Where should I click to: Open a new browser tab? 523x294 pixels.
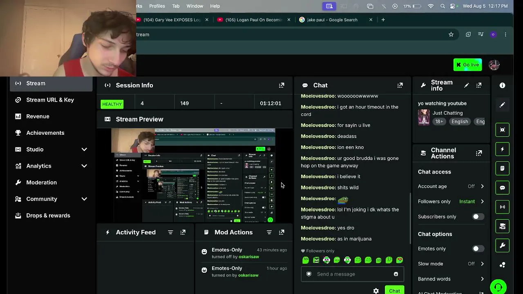[383, 20]
